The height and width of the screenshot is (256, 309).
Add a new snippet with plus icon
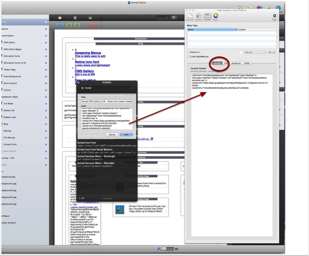click(80, 198)
